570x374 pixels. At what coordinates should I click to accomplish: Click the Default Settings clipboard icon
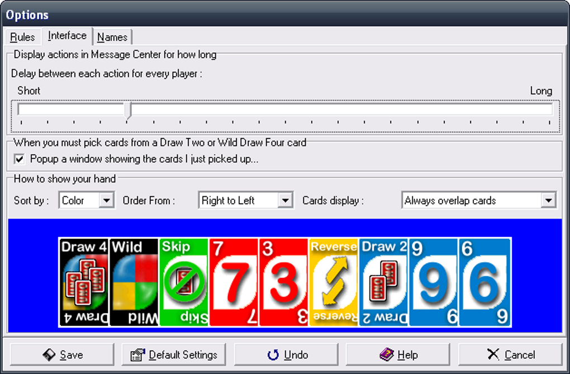pos(137,355)
